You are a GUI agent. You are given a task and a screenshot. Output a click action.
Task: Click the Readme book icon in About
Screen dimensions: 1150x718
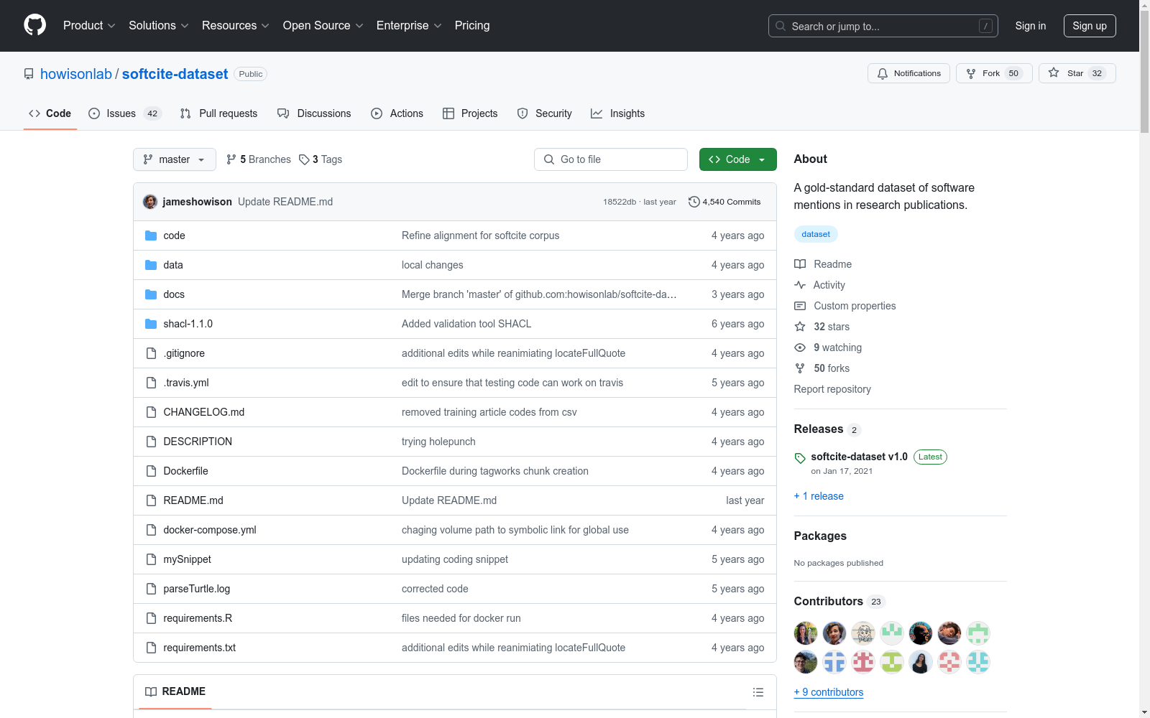point(800,264)
